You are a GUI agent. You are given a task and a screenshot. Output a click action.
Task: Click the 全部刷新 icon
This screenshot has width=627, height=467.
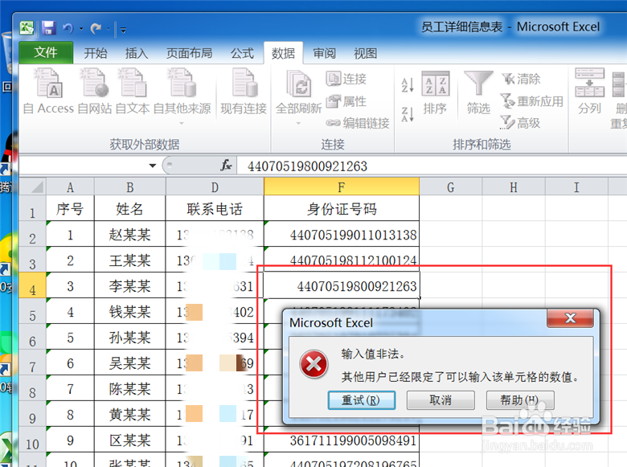tap(299, 84)
